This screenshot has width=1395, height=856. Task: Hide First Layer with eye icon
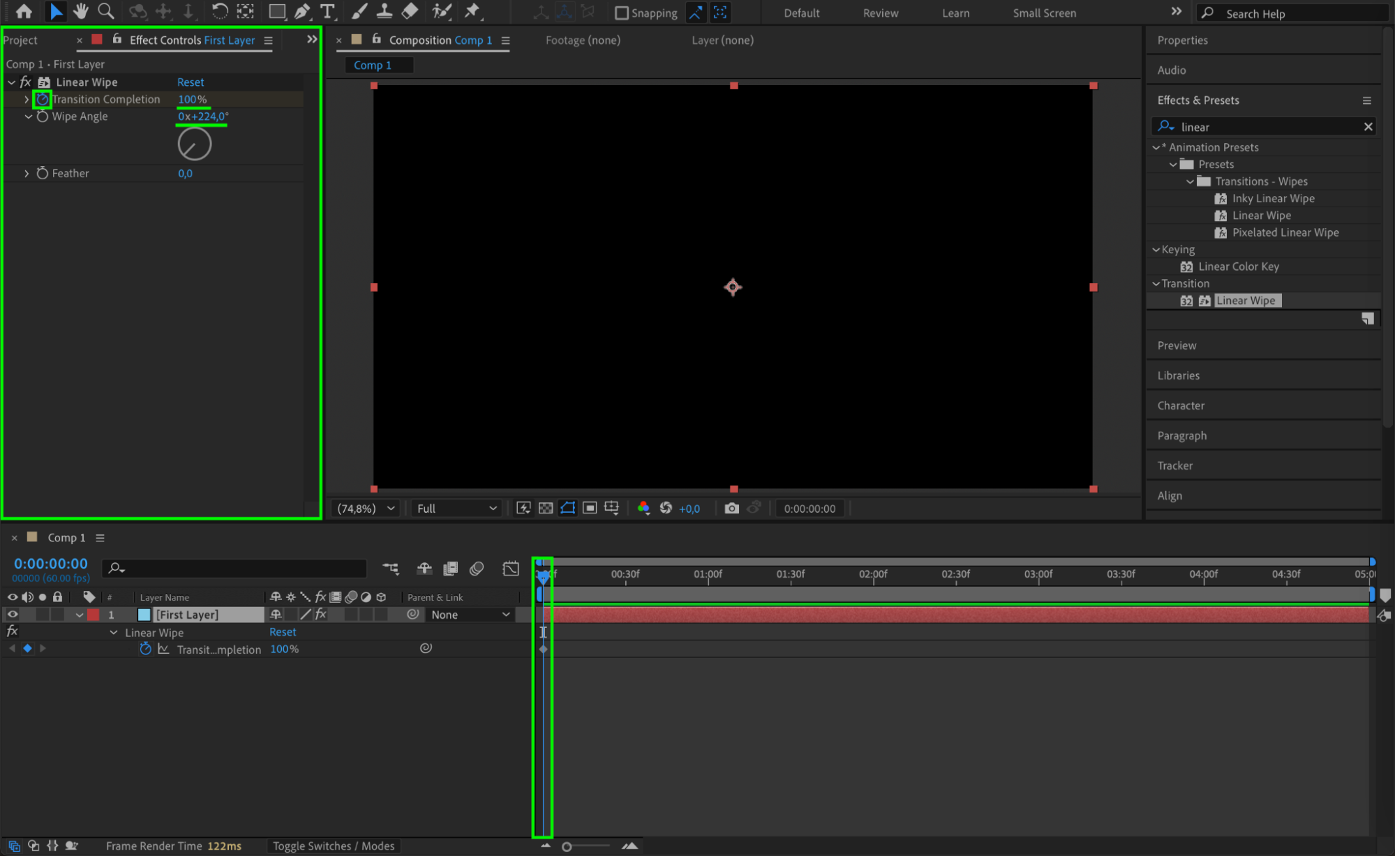(13, 615)
